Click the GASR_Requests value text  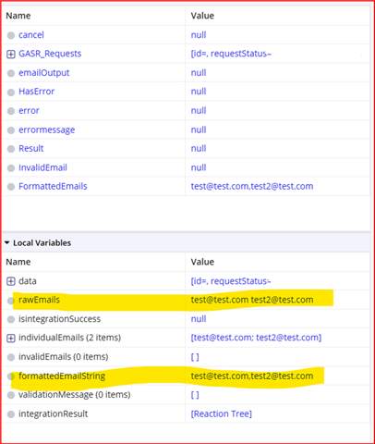pyautogui.click(x=231, y=54)
